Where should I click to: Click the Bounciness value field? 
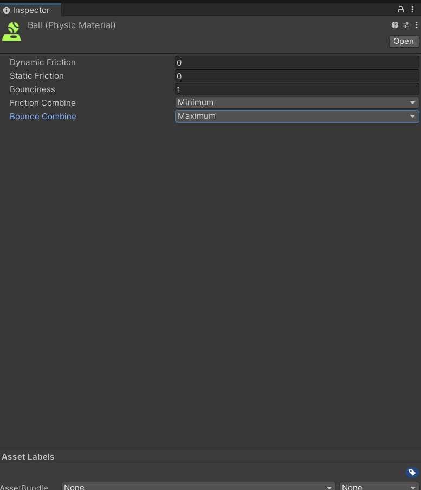coord(297,89)
